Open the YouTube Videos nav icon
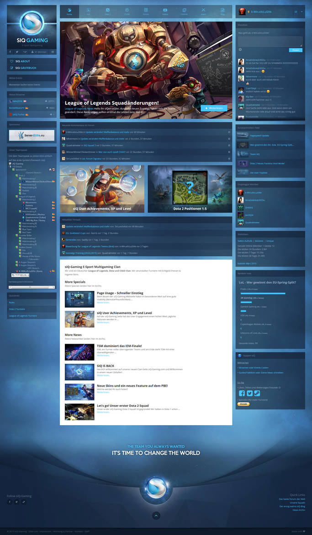The image size is (312, 535). coord(165,11)
